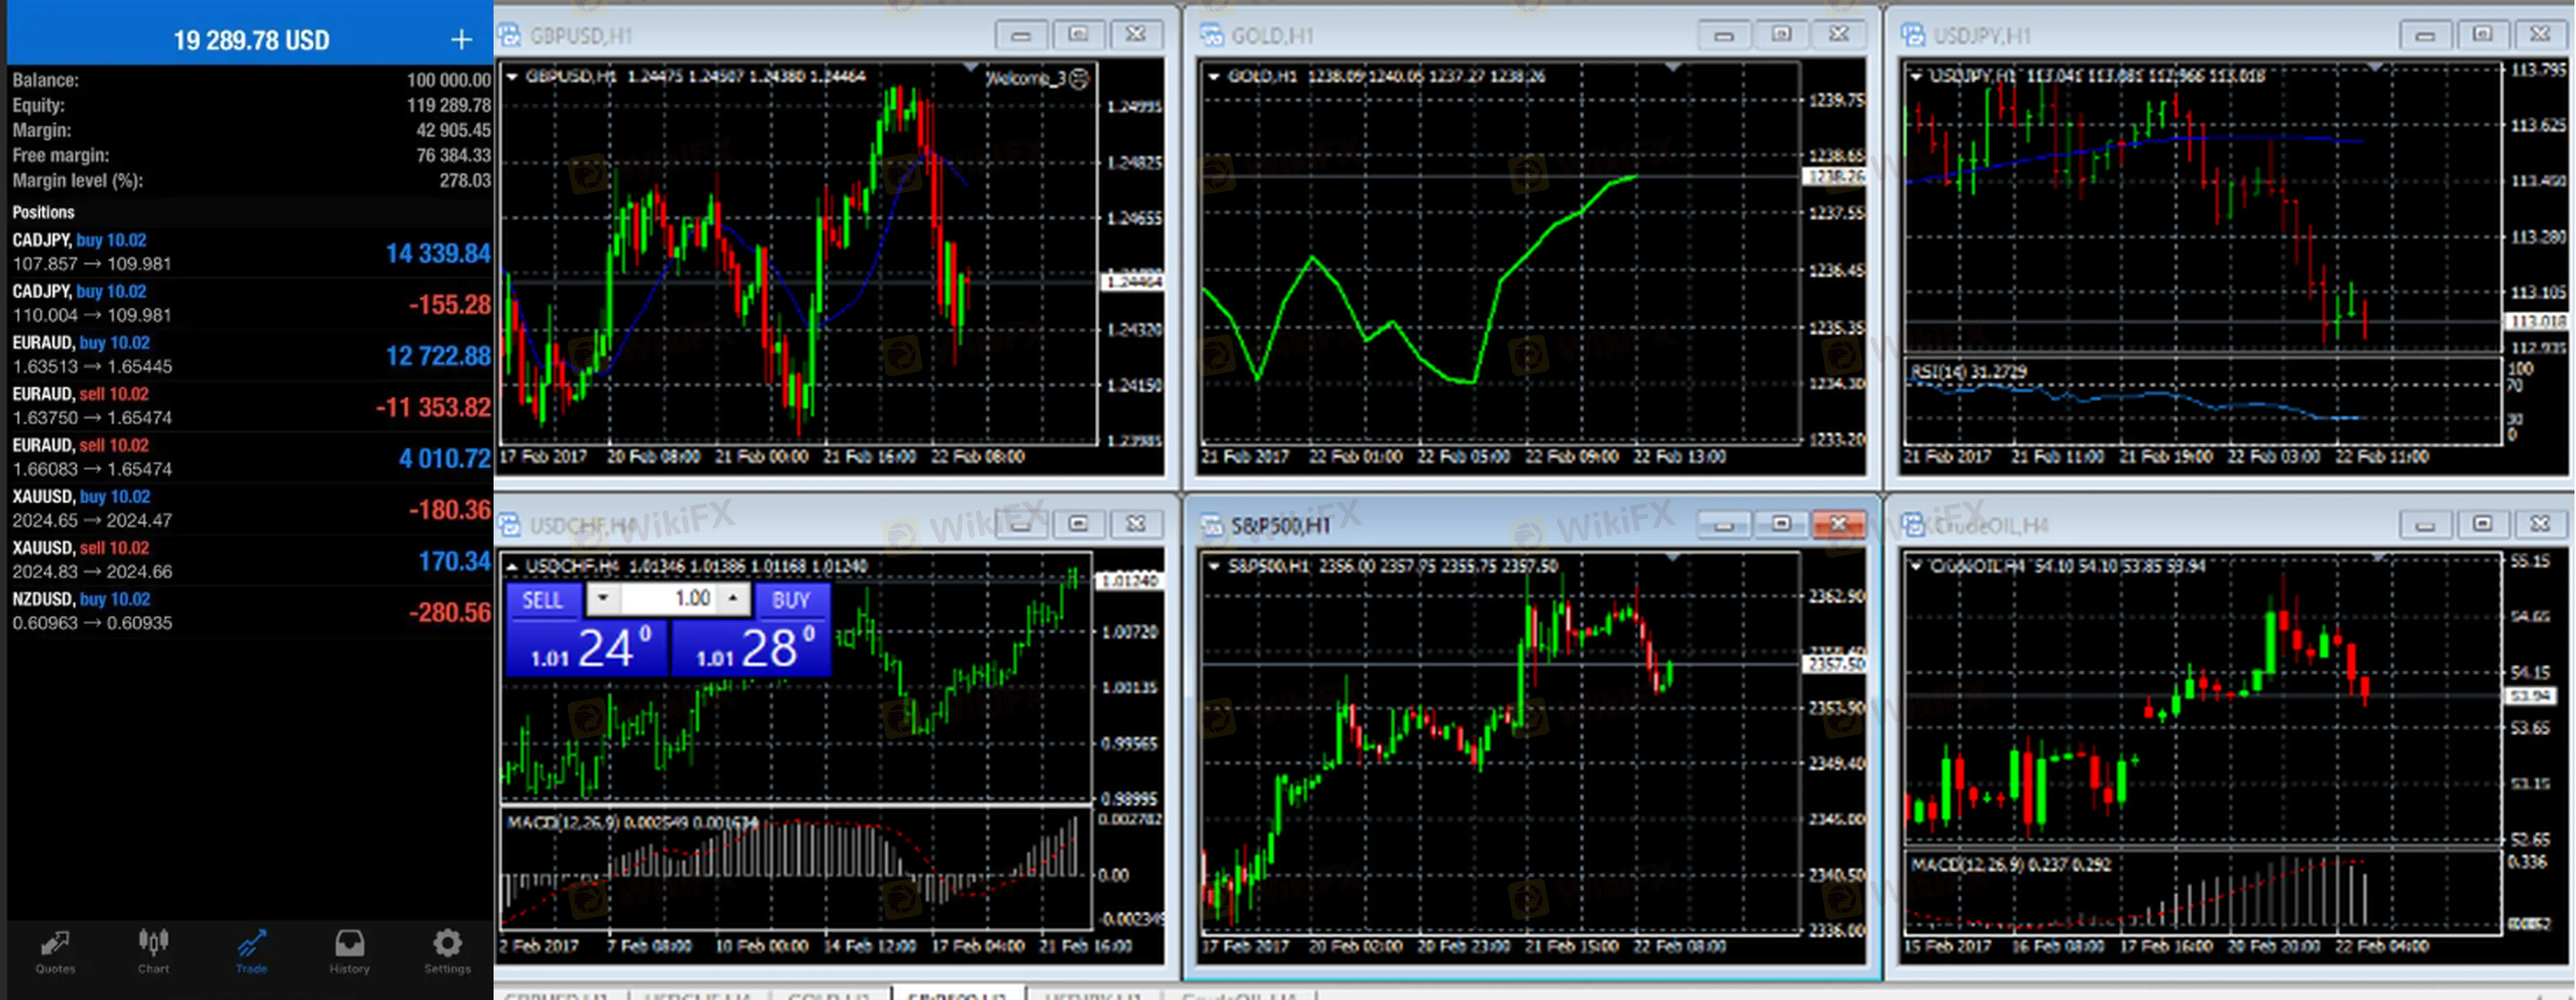Increase the USDCHF lot volume with up arrow
This screenshot has width=2576, height=1000.
click(x=734, y=598)
